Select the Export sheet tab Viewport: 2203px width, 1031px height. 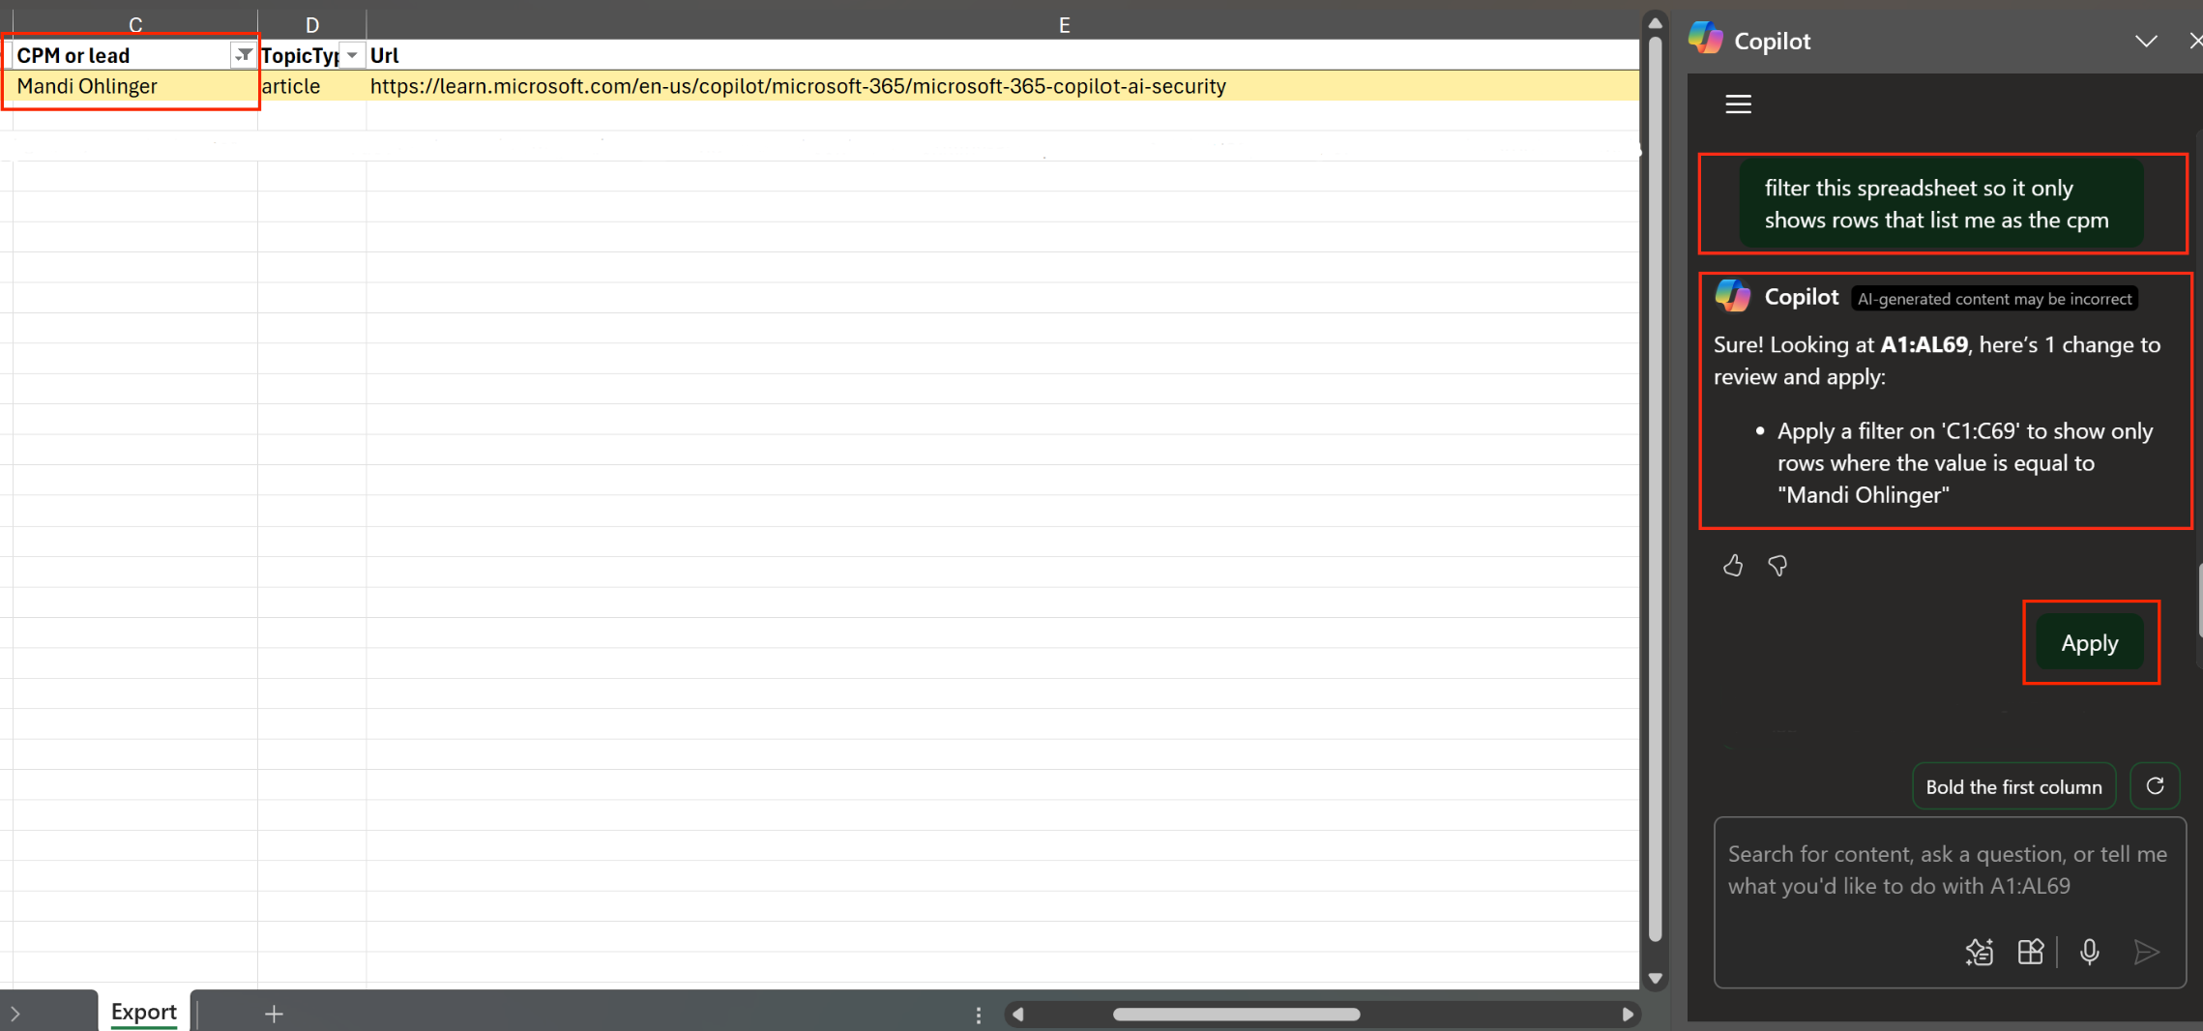[144, 1012]
